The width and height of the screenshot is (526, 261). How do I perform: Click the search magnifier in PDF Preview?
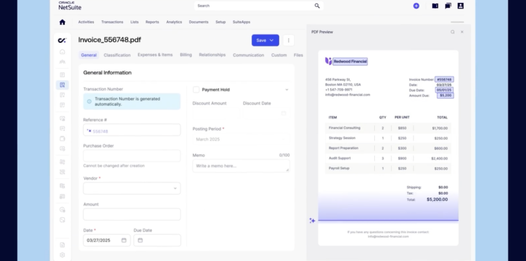453,32
